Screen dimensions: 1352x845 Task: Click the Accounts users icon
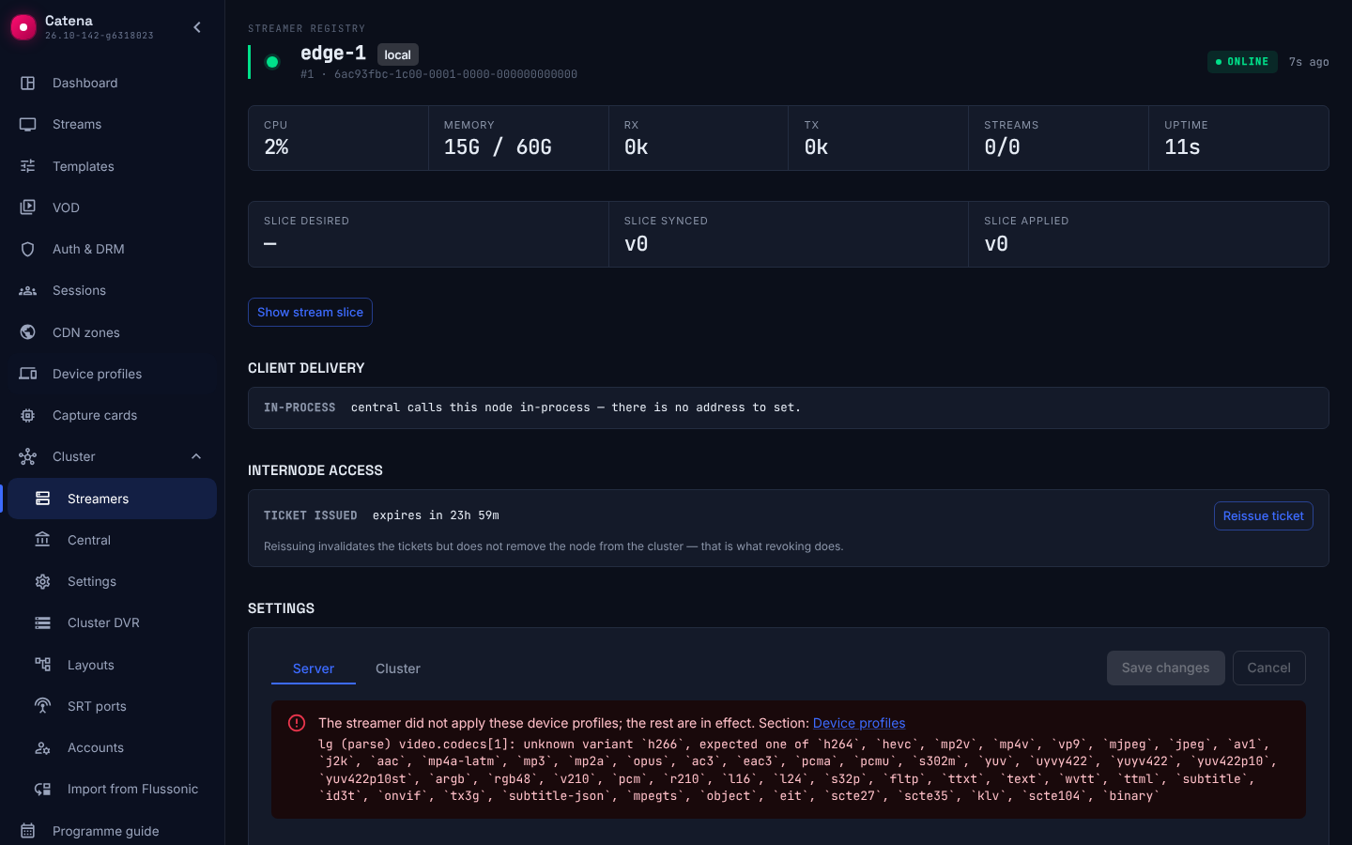[43, 747]
